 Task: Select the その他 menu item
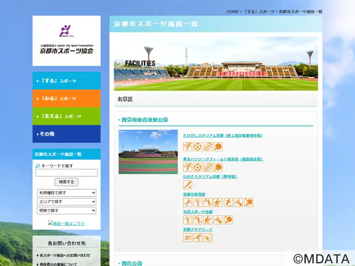click(x=67, y=134)
